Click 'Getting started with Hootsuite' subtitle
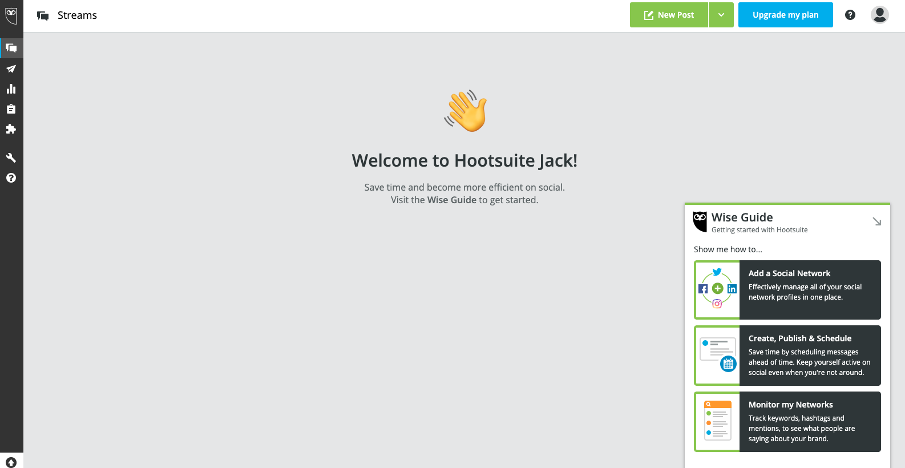This screenshot has width=905, height=468. point(759,230)
